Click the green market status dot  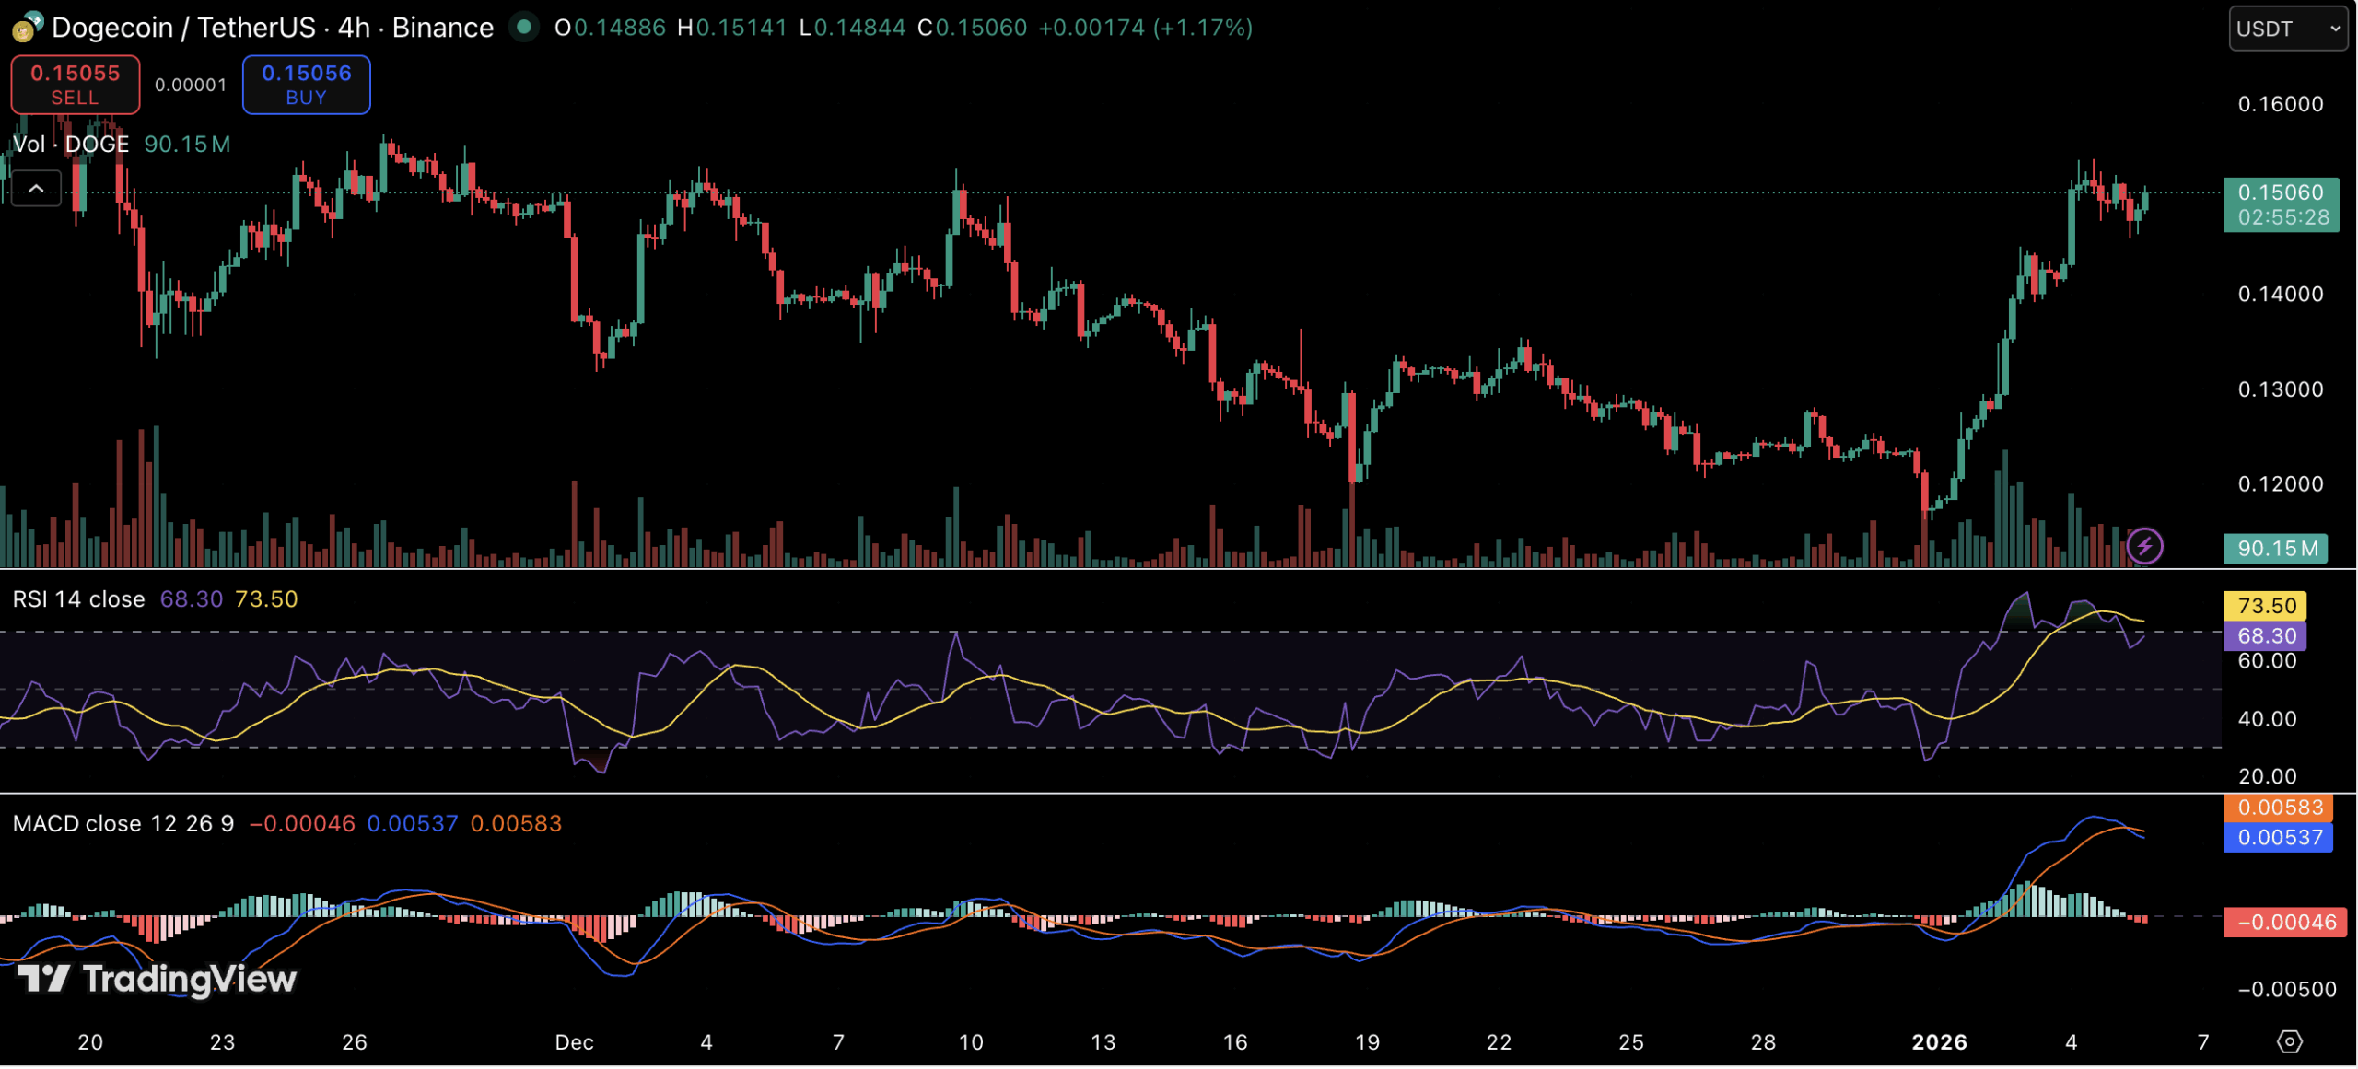[x=524, y=28]
